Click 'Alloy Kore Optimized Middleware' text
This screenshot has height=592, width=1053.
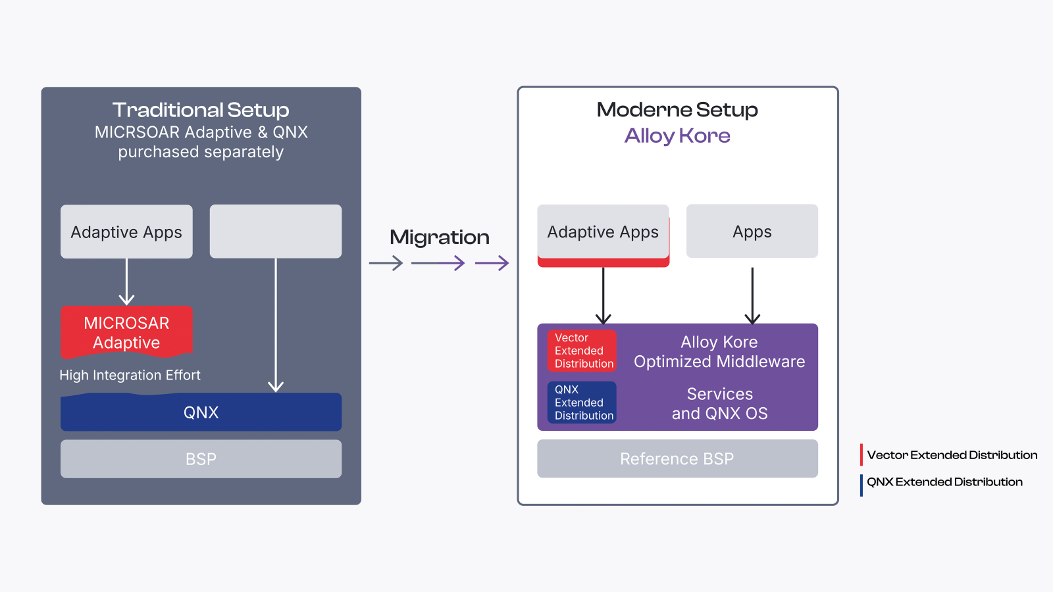click(719, 352)
